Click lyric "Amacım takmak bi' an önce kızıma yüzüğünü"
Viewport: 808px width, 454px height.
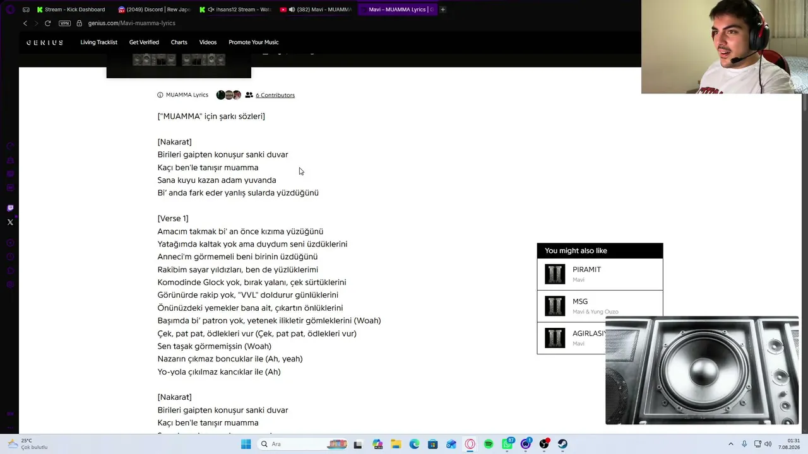(241, 231)
